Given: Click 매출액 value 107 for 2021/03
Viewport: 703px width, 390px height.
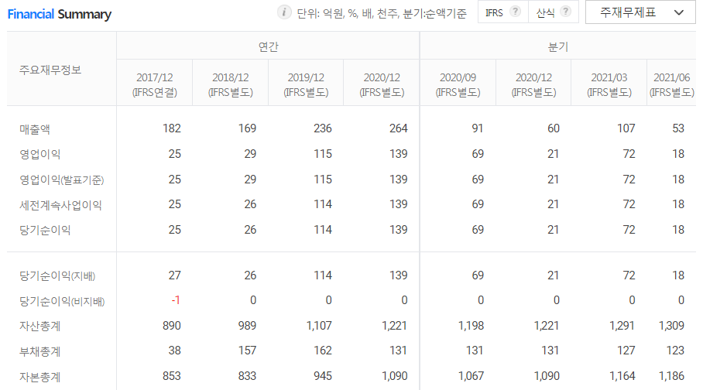Looking at the screenshot, I should click(626, 128).
